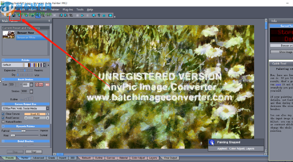
Task: Click the Strokes value field
Action: point(25,91)
